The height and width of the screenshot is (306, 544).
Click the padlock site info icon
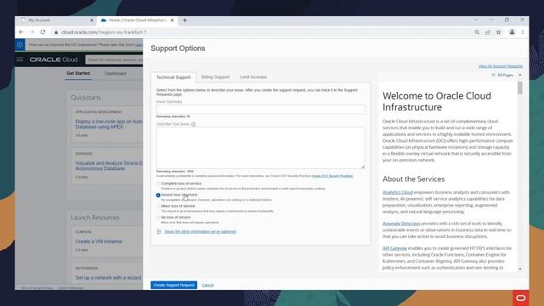tap(56, 32)
